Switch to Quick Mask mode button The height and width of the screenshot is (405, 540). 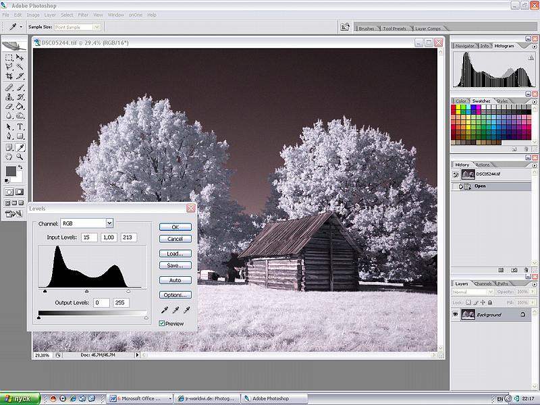(20, 192)
